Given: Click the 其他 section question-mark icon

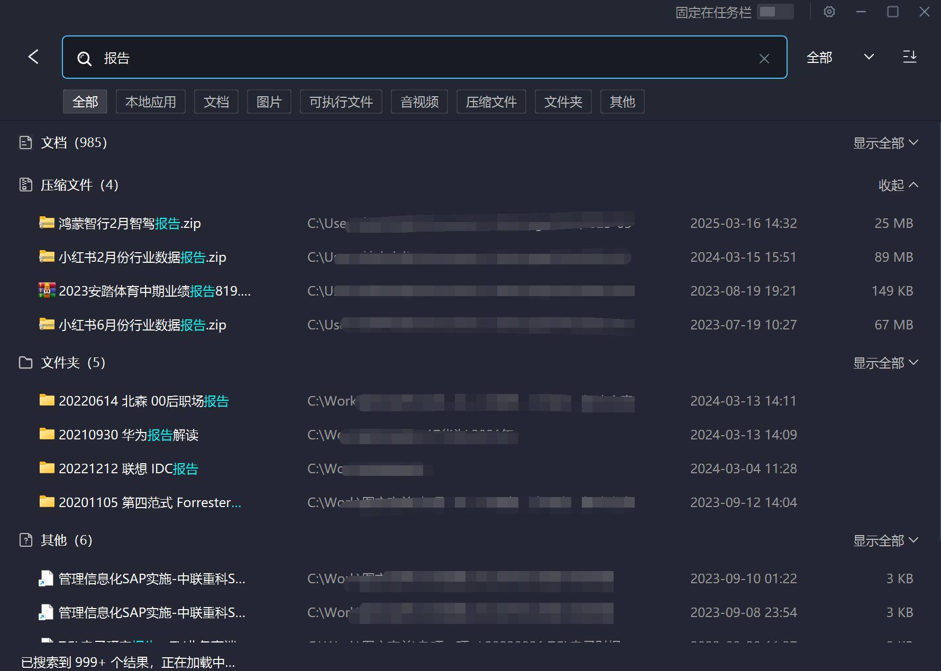Looking at the screenshot, I should [26, 540].
